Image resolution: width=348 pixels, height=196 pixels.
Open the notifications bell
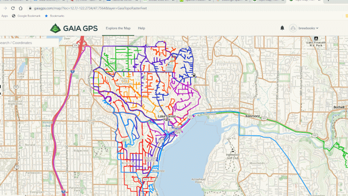tap(282, 28)
